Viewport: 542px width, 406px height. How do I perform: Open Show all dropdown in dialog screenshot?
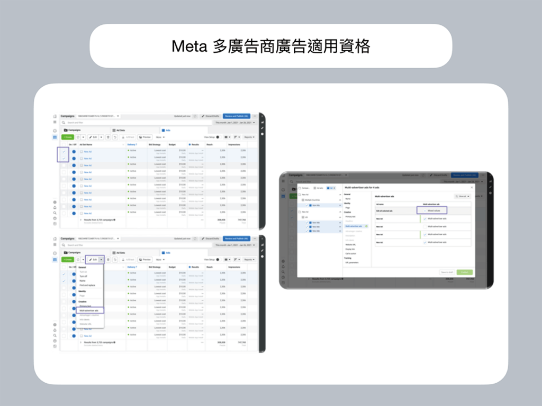click(463, 197)
